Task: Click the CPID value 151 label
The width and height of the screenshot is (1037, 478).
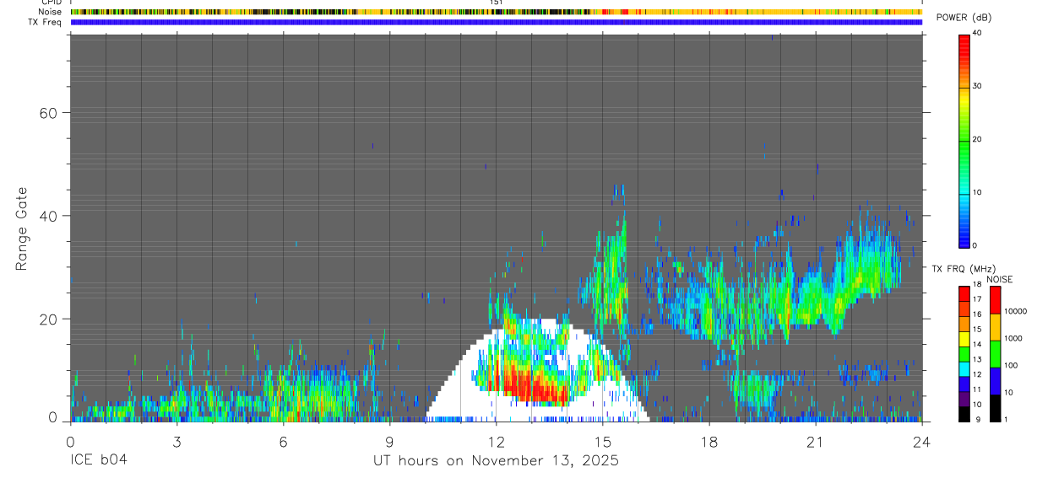Action: coord(496,3)
